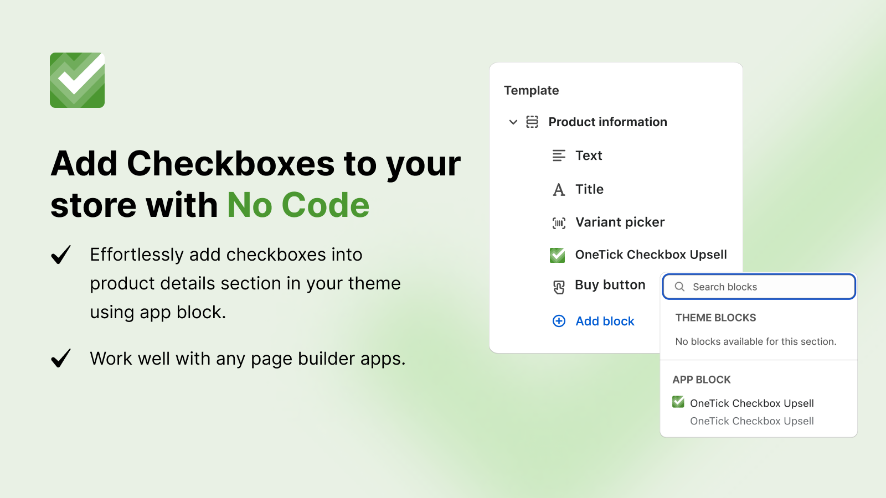Click 'No blocks available for this section.' text
The width and height of the screenshot is (886, 498).
(x=756, y=342)
